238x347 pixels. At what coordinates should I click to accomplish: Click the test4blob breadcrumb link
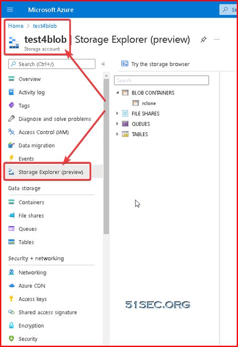click(x=45, y=26)
